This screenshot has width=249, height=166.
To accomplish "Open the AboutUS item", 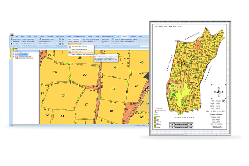I will point(14,44).
